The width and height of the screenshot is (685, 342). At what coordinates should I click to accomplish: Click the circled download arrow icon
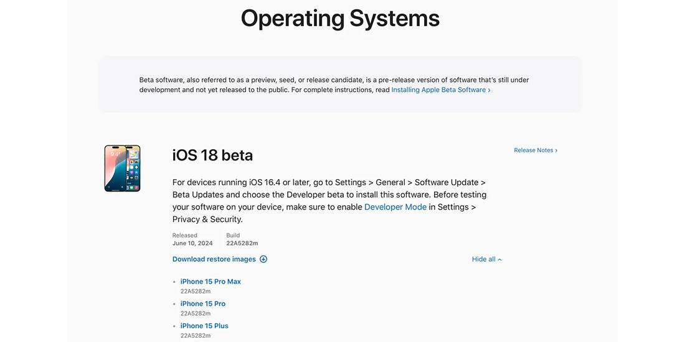pos(263,259)
